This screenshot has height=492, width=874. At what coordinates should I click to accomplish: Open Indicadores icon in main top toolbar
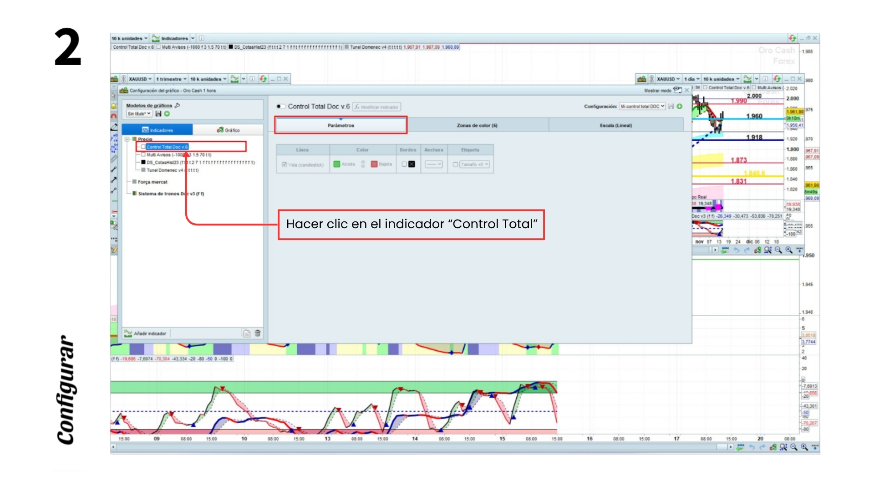pos(156,38)
